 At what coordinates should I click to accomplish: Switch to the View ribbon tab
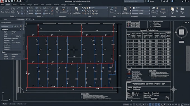click(x=42, y=4)
